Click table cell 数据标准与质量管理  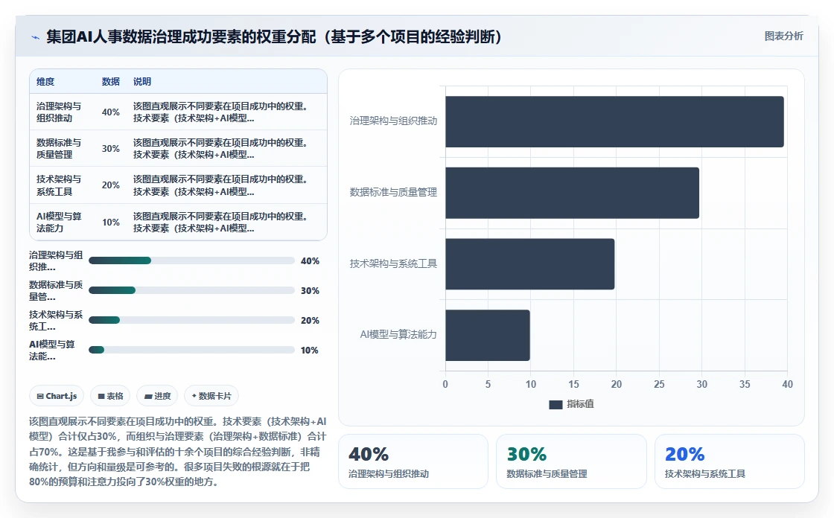[x=59, y=148]
